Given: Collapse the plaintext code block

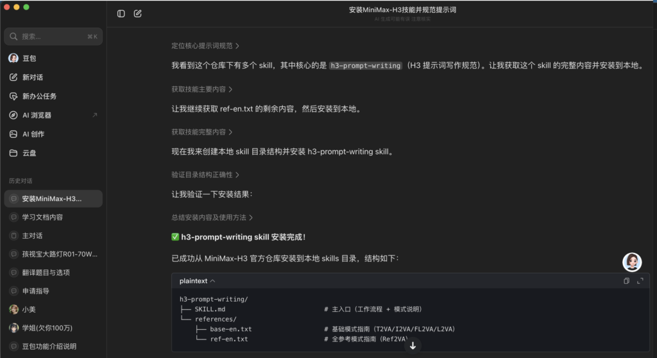Looking at the screenshot, I should [198, 281].
